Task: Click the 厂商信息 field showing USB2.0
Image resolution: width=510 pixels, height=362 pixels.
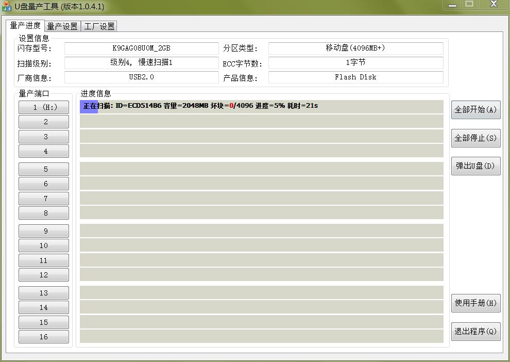Action: click(141, 77)
